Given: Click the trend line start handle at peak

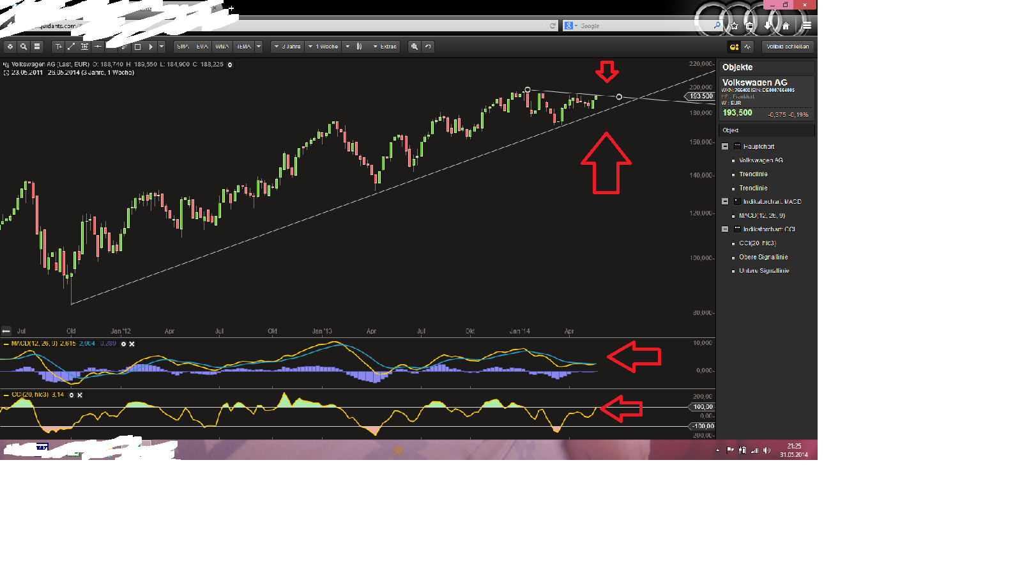Looking at the screenshot, I should [528, 90].
